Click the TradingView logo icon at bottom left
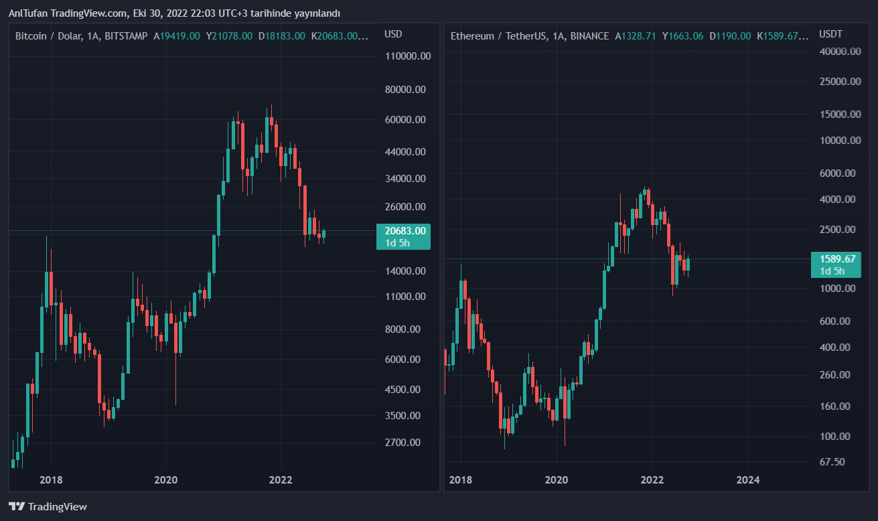878x521 pixels. click(x=17, y=507)
